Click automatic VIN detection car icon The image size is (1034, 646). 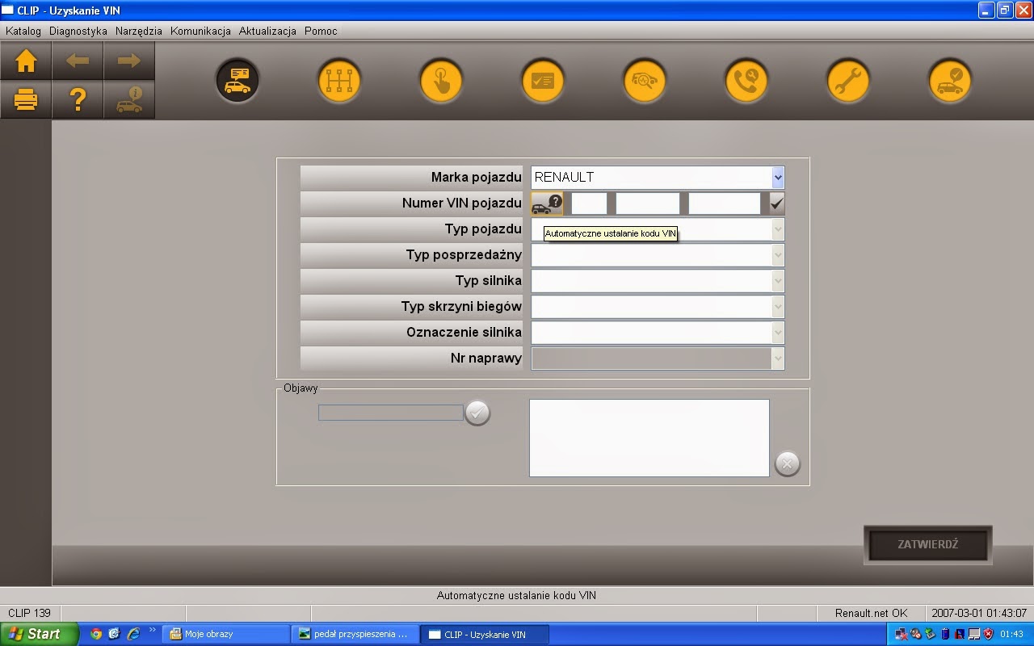click(547, 203)
